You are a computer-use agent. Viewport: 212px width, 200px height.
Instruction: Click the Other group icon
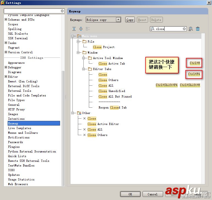click(x=79, y=113)
